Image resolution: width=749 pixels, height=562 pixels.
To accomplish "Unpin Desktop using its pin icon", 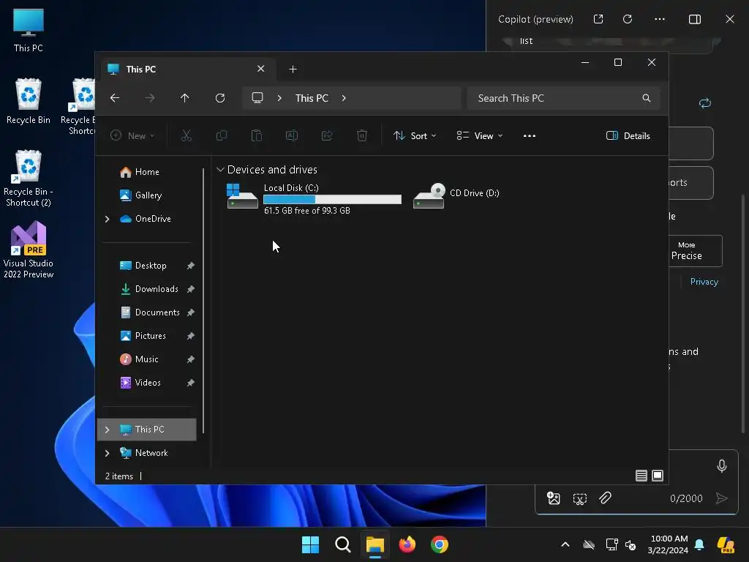I will pyautogui.click(x=191, y=266).
